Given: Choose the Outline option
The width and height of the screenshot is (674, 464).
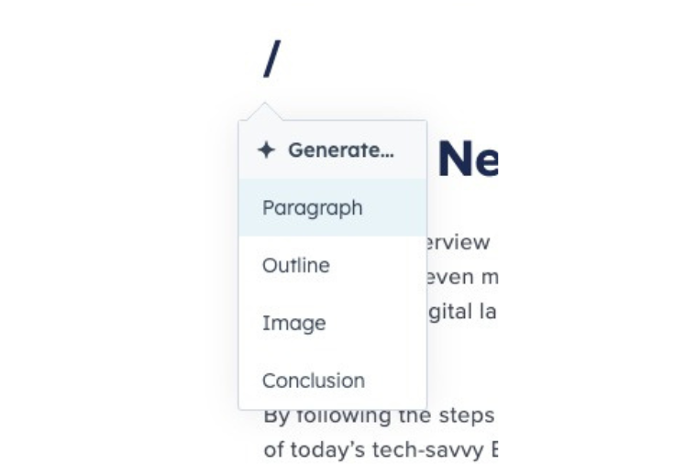Looking at the screenshot, I should (x=296, y=266).
